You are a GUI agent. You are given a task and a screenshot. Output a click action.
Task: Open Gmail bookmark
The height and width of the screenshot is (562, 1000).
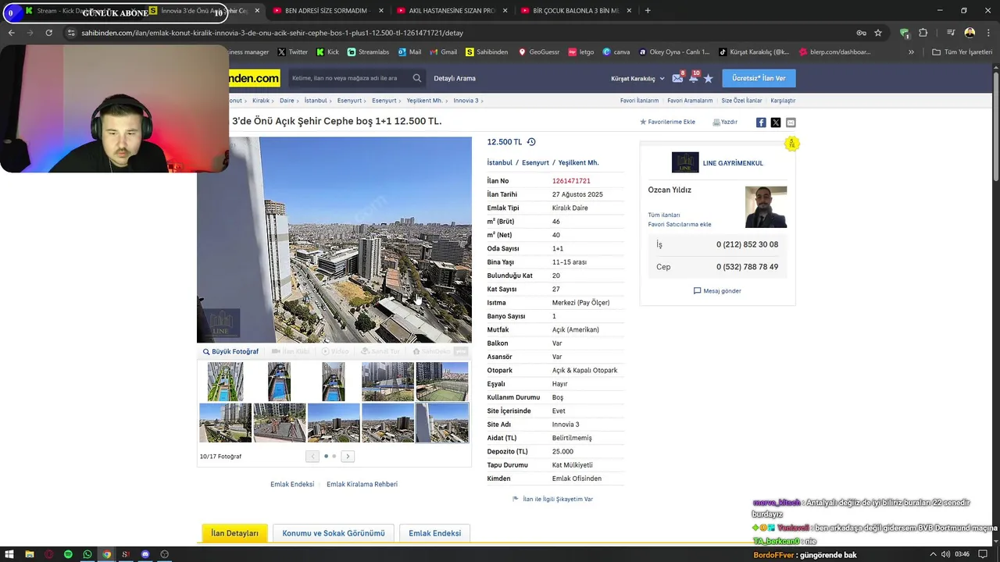pyautogui.click(x=443, y=52)
